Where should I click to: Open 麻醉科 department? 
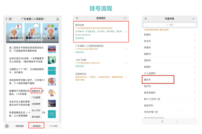tap(170, 54)
